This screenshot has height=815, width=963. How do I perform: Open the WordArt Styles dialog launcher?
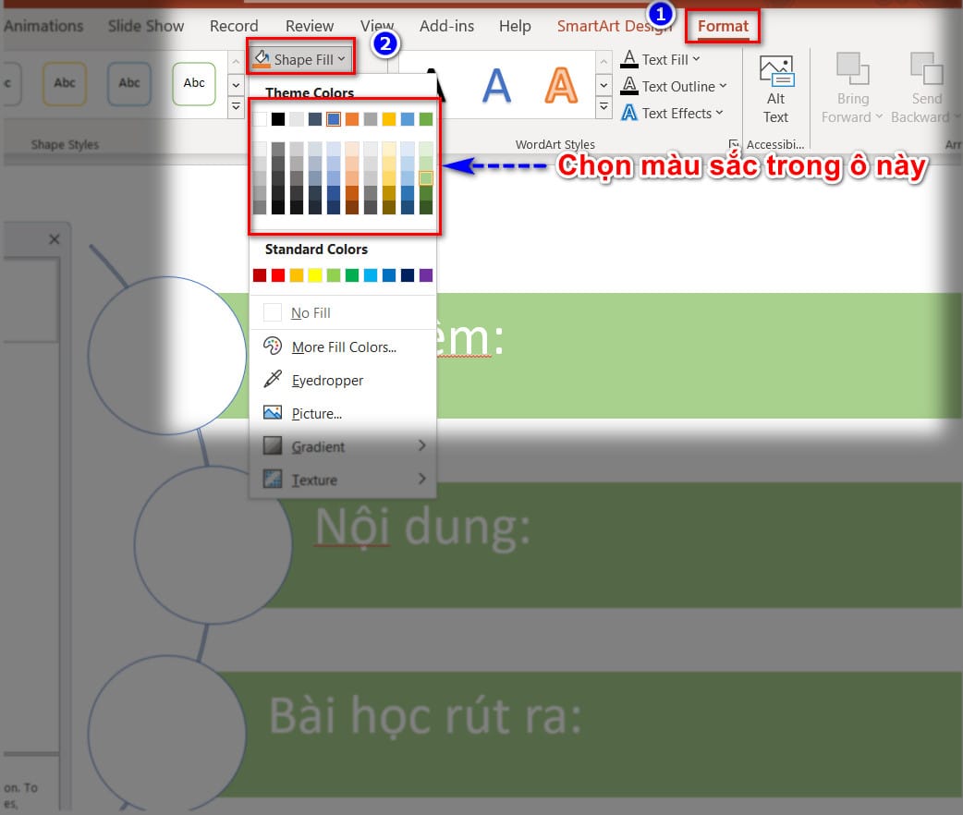(733, 144)
